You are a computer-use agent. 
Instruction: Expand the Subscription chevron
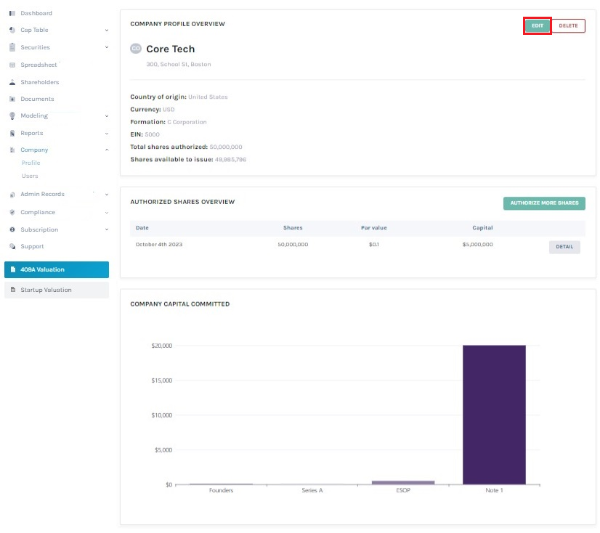click(107, 229)
